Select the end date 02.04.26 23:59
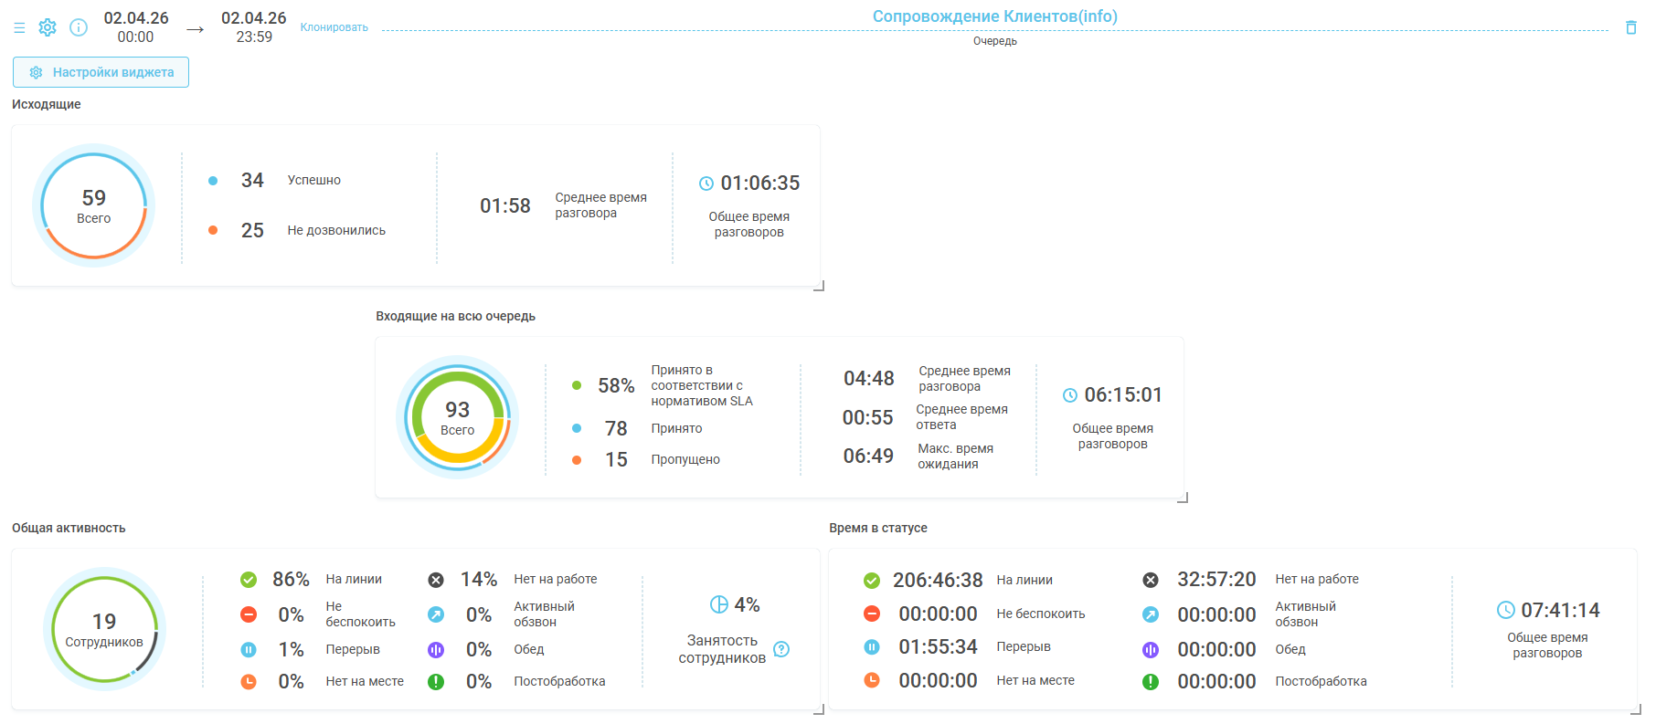This screenshot has height=724, width=1656. (254, 27)
